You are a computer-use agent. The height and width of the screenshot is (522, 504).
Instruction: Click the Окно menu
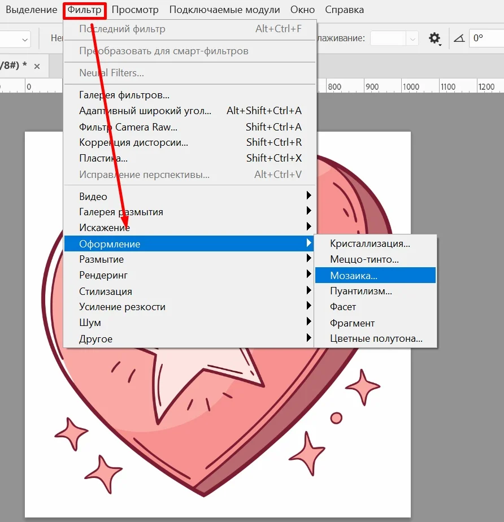coord(302,10)
